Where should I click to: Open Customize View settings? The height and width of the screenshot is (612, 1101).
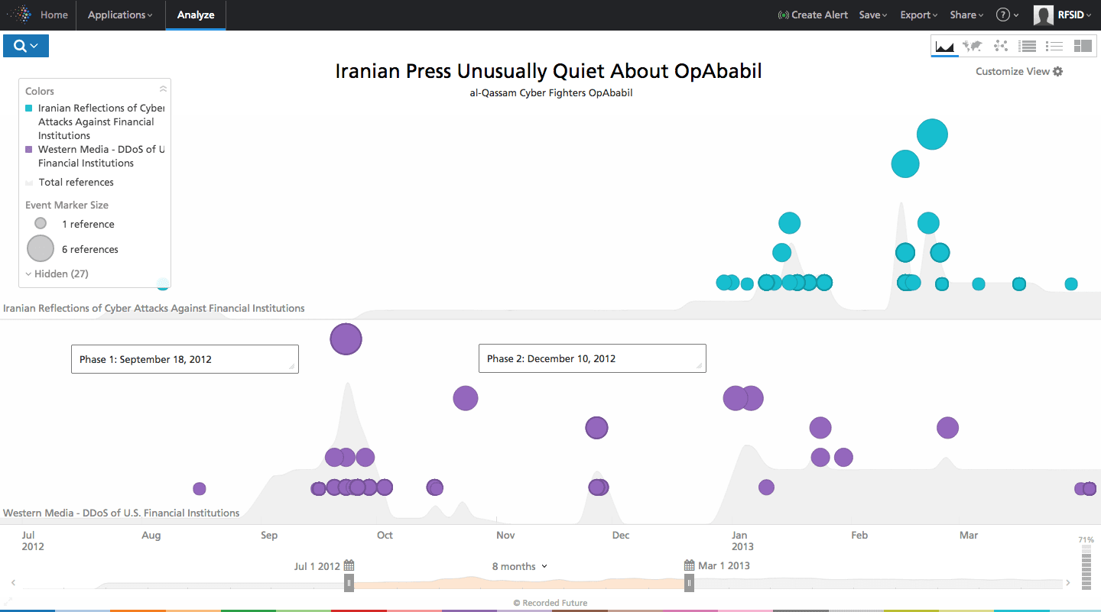click(1019, 71)
